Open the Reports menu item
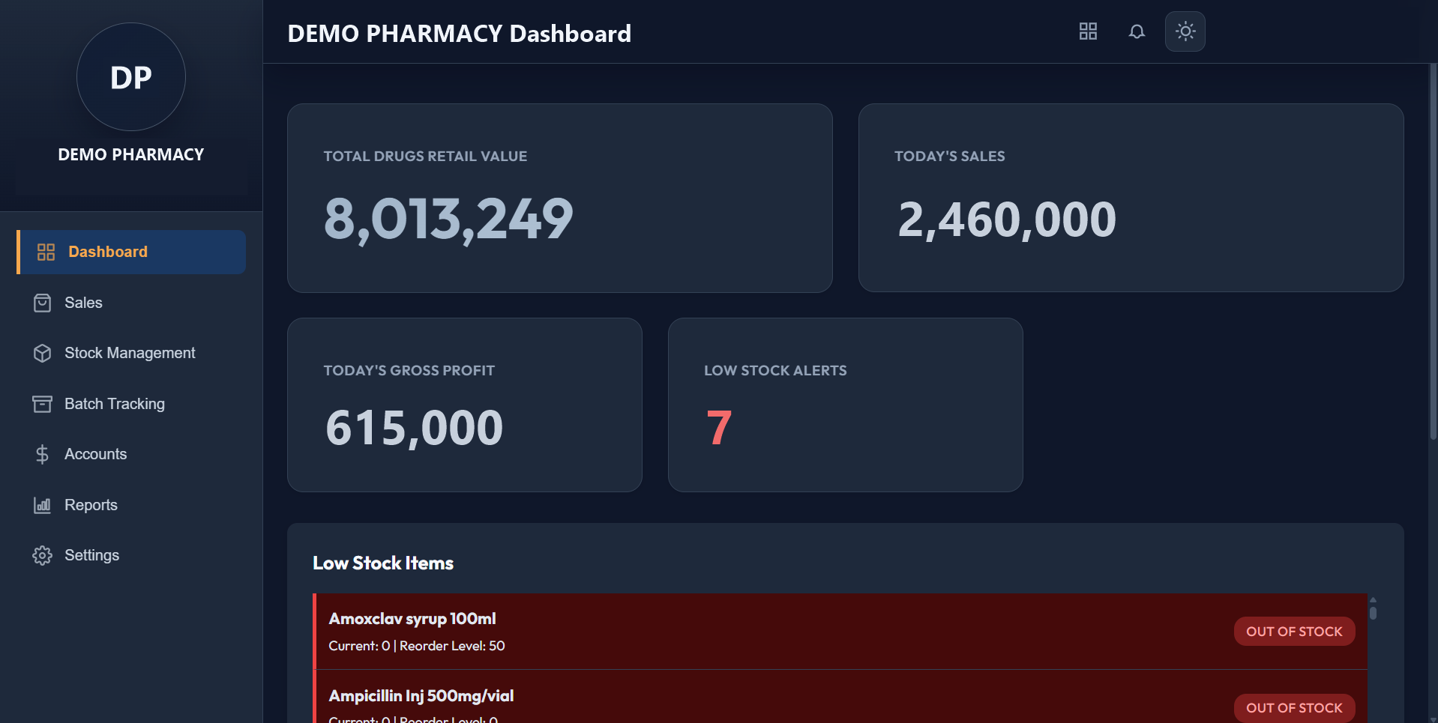Screen dimensions: 1438x723 [131, 505]
